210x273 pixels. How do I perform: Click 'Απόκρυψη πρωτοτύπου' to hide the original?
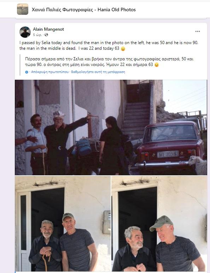point(50,72)
